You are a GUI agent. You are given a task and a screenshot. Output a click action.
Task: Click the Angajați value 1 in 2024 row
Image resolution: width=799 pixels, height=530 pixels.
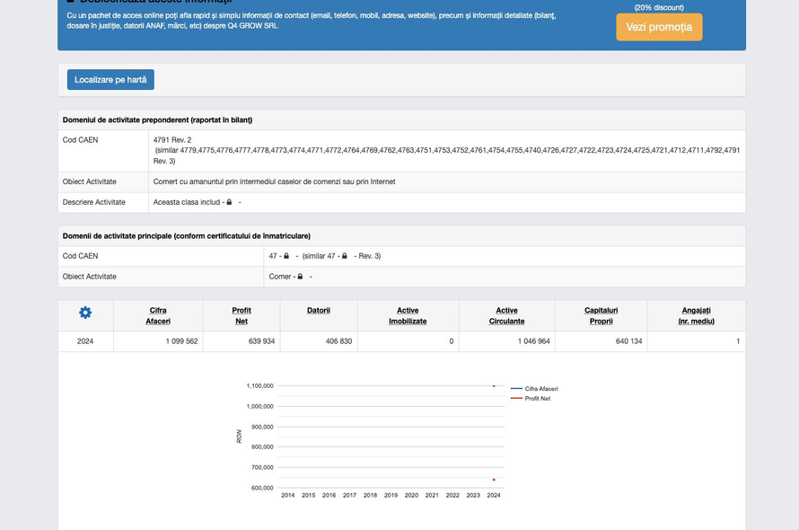point(738,341)
